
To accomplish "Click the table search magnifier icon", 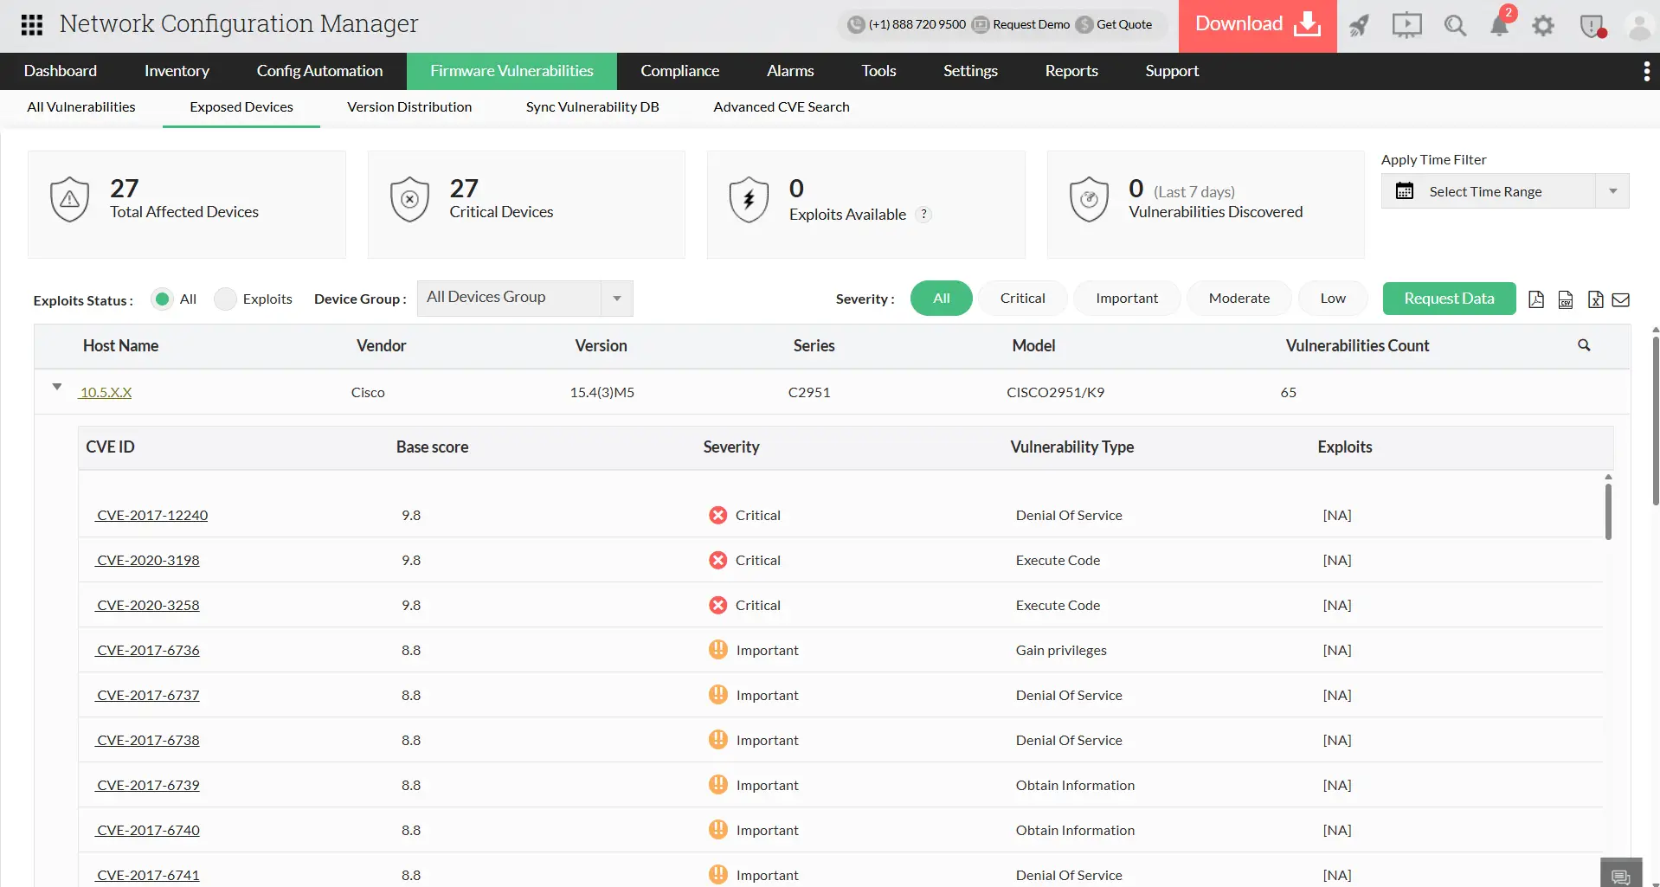I will tap(1584, 345).
